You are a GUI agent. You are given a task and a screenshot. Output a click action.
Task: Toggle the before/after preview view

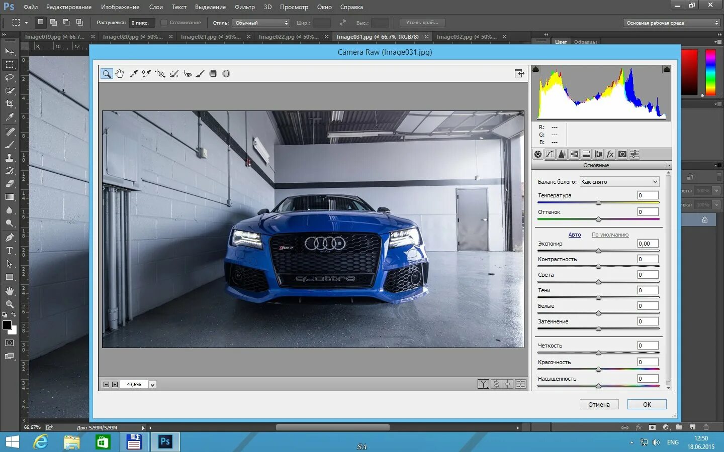483,384
